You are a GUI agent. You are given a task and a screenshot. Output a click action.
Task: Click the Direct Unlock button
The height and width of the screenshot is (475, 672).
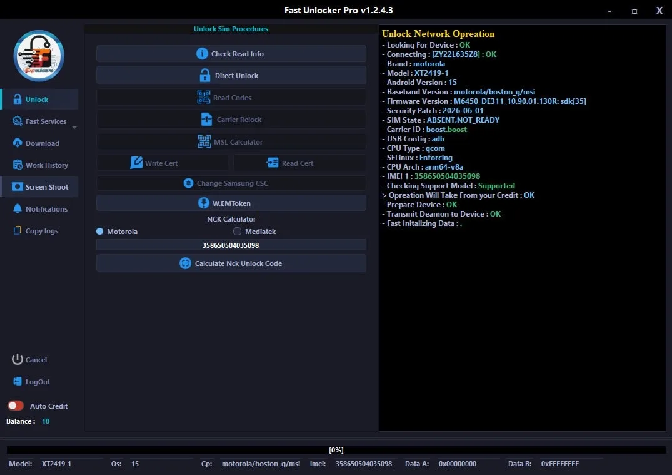point(231,76)
